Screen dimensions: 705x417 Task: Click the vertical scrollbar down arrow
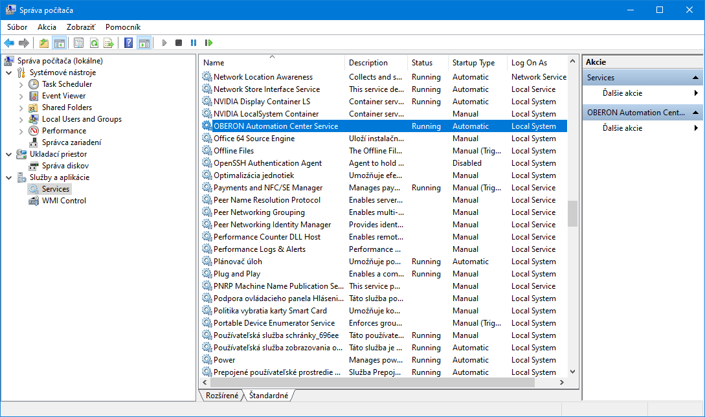pos(572,372)
